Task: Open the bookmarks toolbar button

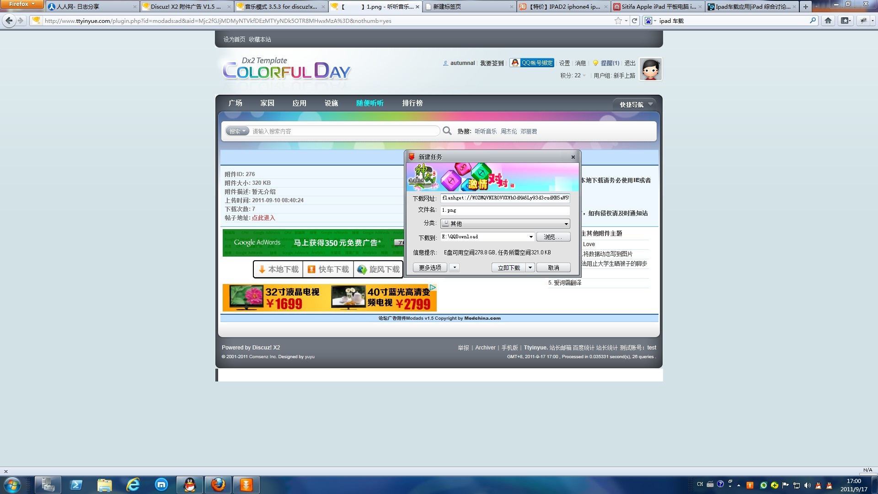Action: tap(846, 21)
